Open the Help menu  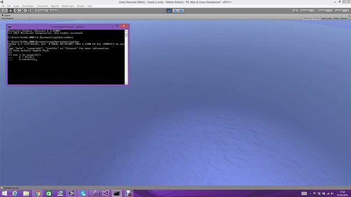click(x=89, y=6)
